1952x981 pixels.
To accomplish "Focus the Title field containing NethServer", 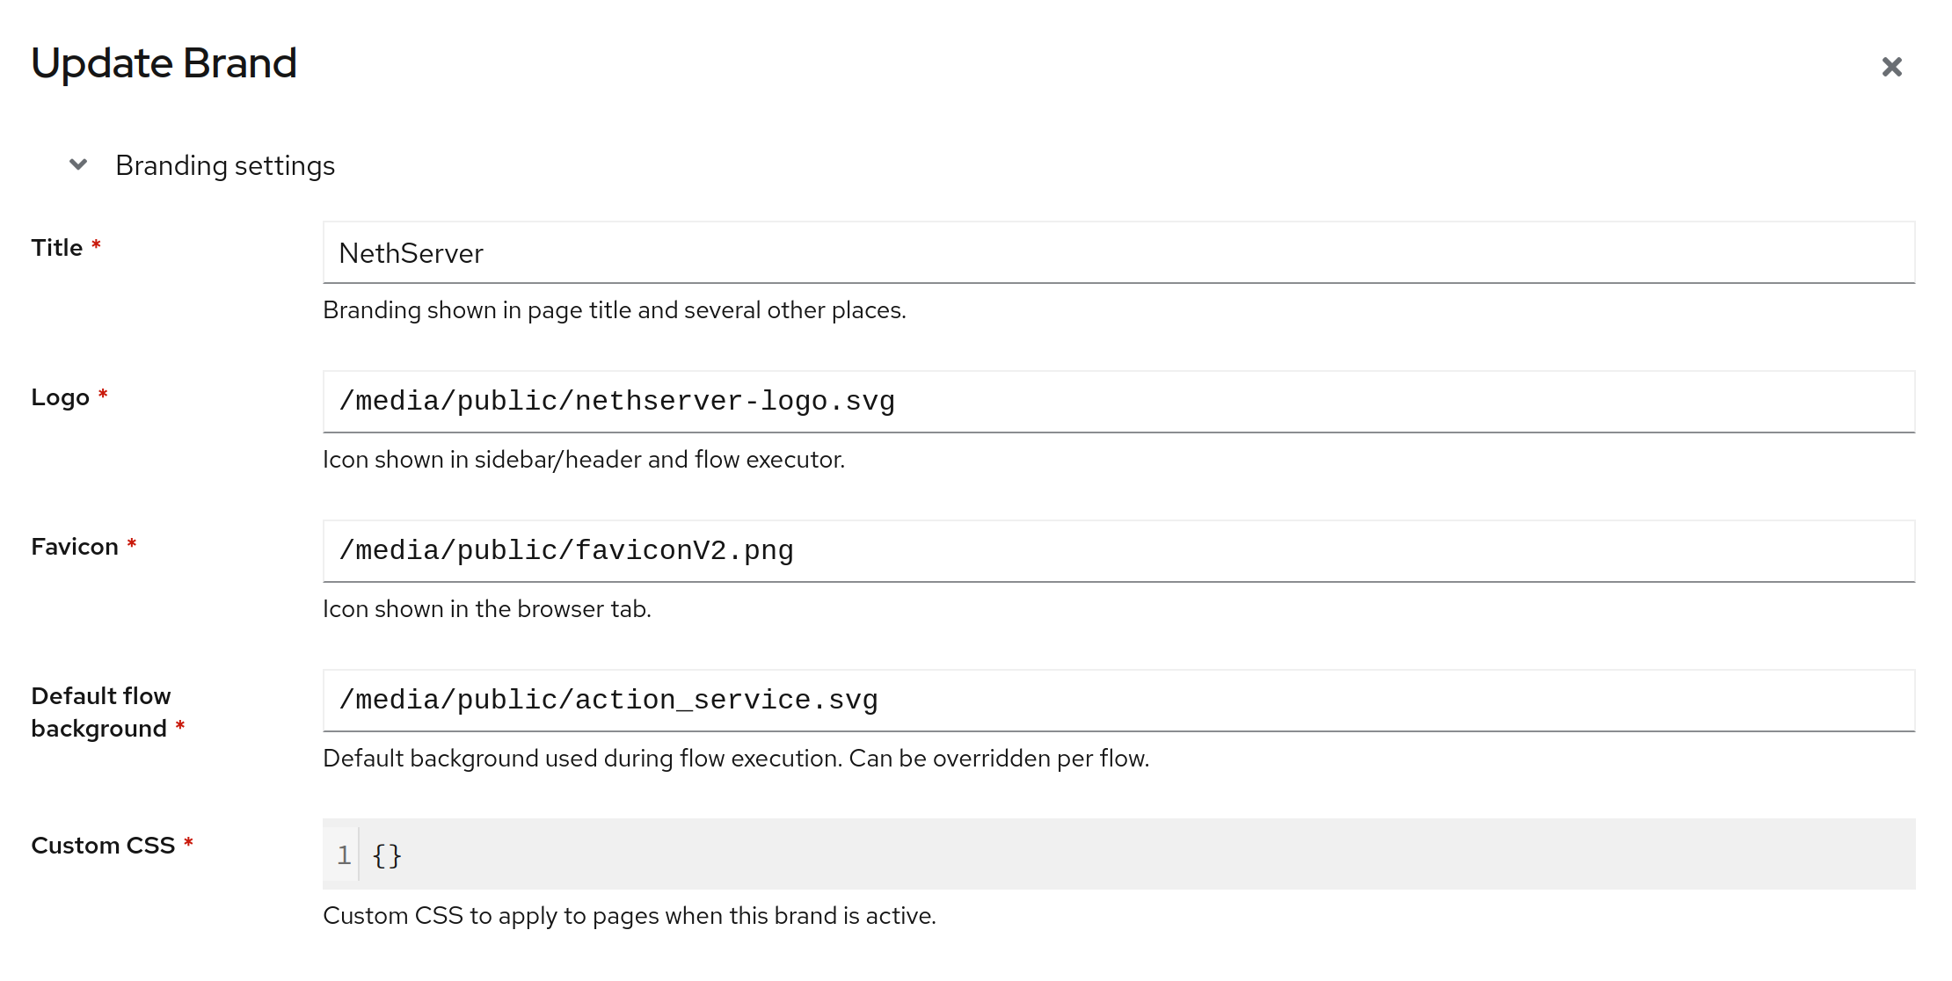I will coord(1118,253).
